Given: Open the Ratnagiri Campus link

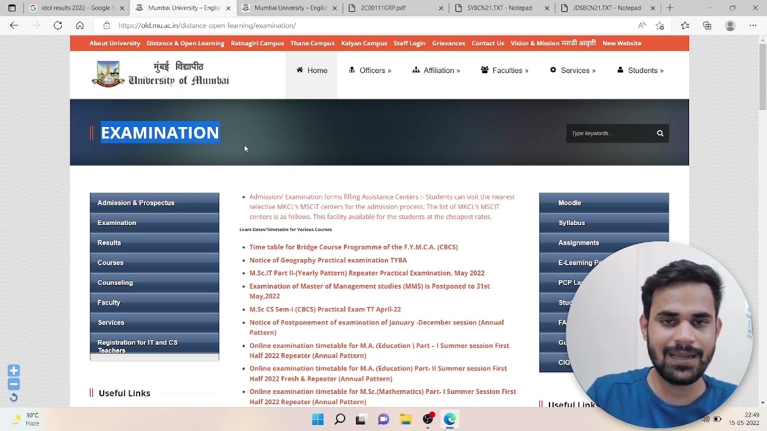Looking at the screenshot, I should [x=257, y=43].
